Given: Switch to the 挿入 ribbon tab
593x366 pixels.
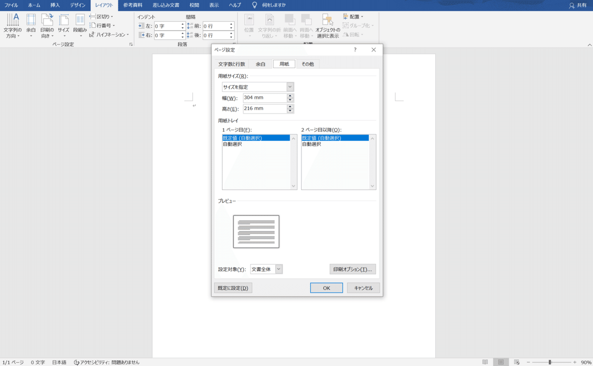Looking at the screenshot, I should pyautogui.click(x=55, y=5).
